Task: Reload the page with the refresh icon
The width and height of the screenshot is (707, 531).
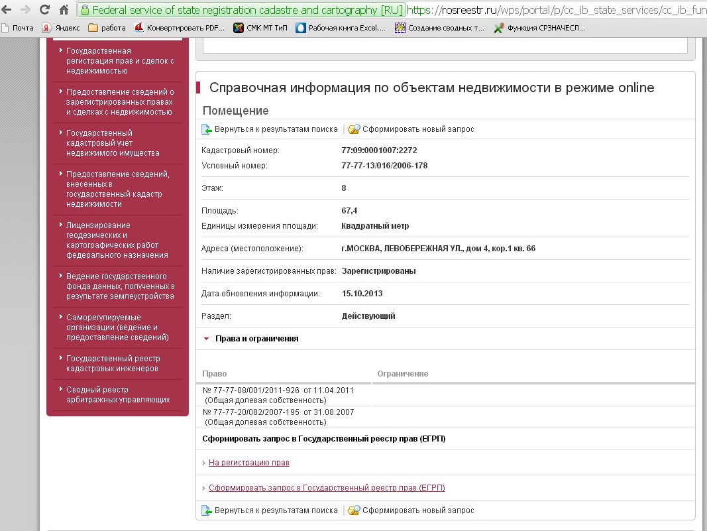Action: click(44, 10)
